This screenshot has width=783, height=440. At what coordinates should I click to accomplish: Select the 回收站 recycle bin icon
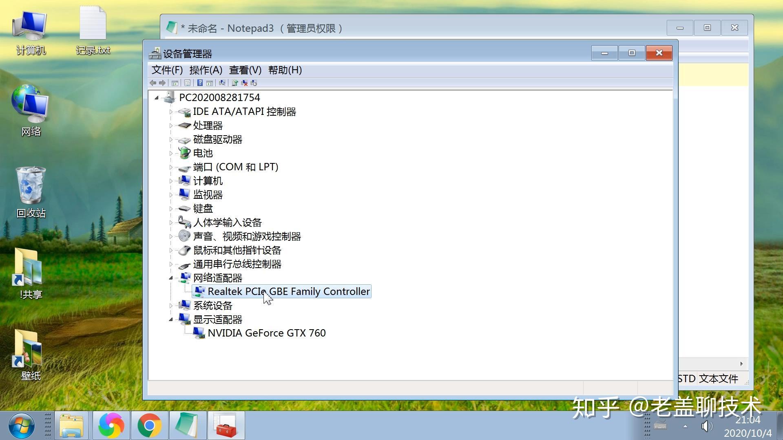31,191
